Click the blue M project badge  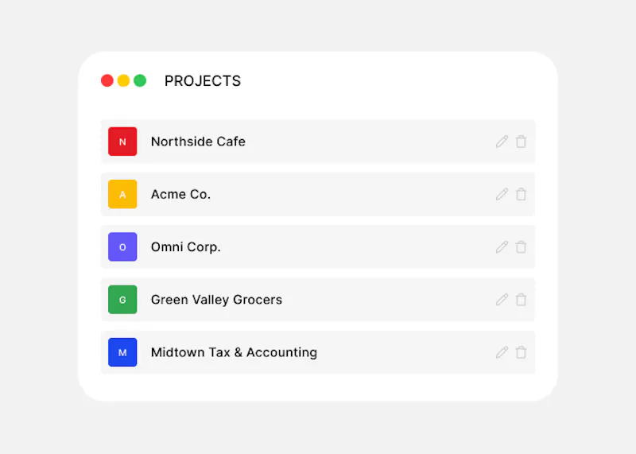(x=122, y=352)
